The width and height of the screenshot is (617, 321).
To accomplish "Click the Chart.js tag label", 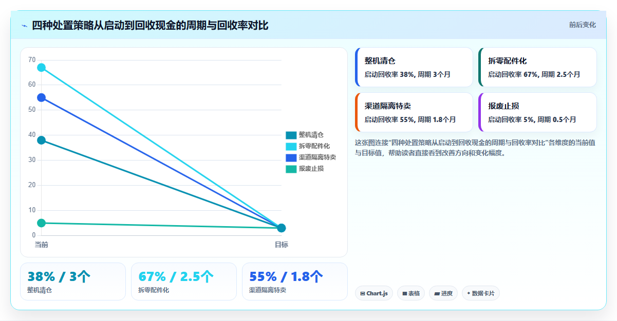I will point(377,293).
